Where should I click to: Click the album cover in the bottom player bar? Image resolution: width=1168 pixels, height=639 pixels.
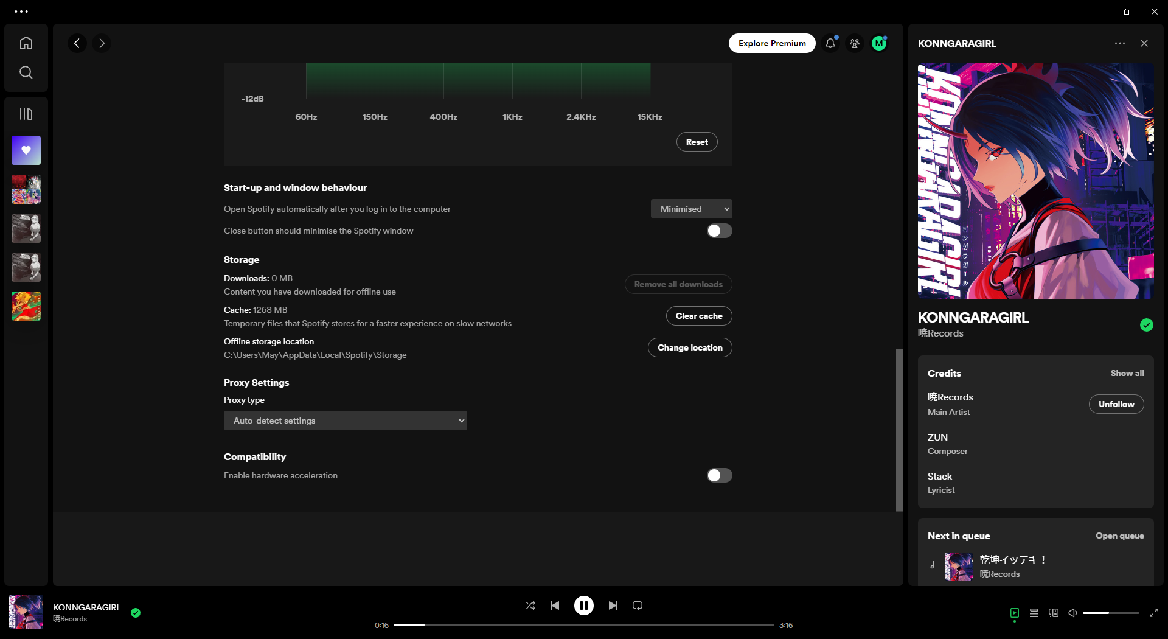[x=26, y=612]
